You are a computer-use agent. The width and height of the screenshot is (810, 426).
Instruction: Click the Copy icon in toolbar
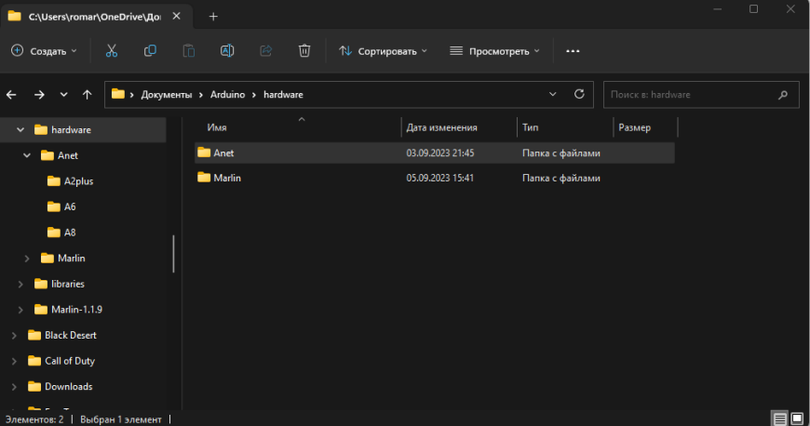150,51
